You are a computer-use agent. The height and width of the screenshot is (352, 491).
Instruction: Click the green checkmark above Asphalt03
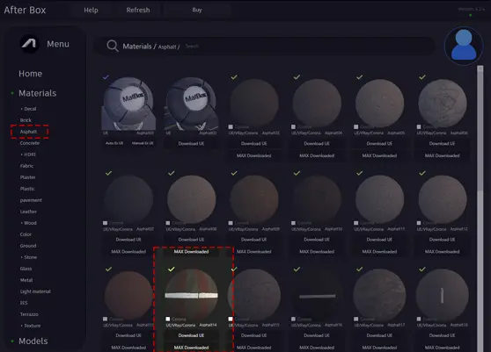coord(234,77)
